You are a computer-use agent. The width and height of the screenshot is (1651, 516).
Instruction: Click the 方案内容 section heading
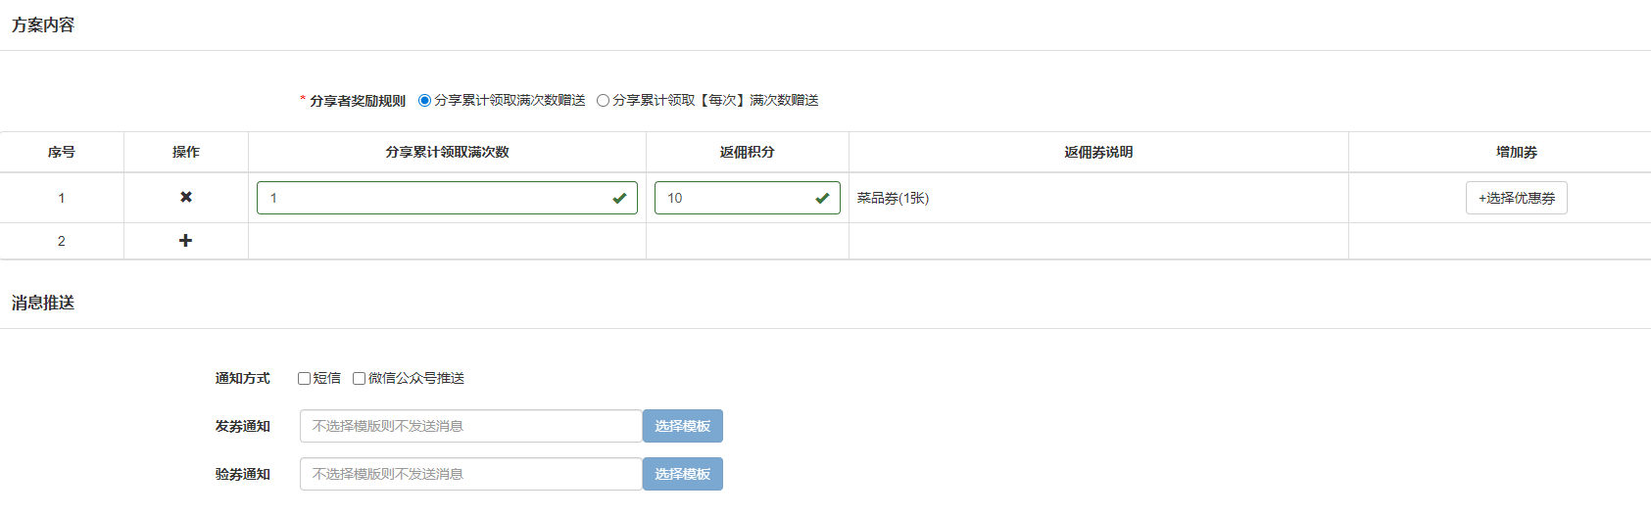point(43,25)
